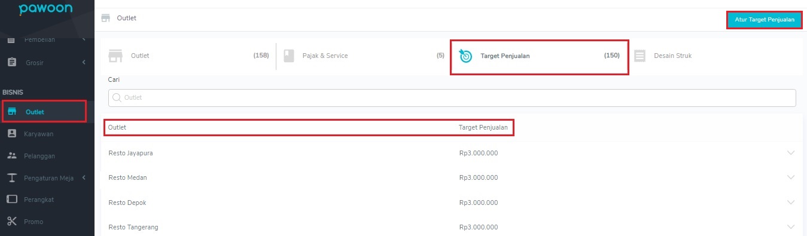Expand the Resto Jayapura row chevron

[x=791, y=153]
